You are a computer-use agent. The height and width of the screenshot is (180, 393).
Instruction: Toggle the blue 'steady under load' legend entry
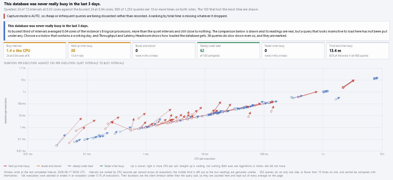click(x=81, y=166)
